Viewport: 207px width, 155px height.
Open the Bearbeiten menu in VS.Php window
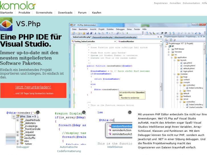83,29
